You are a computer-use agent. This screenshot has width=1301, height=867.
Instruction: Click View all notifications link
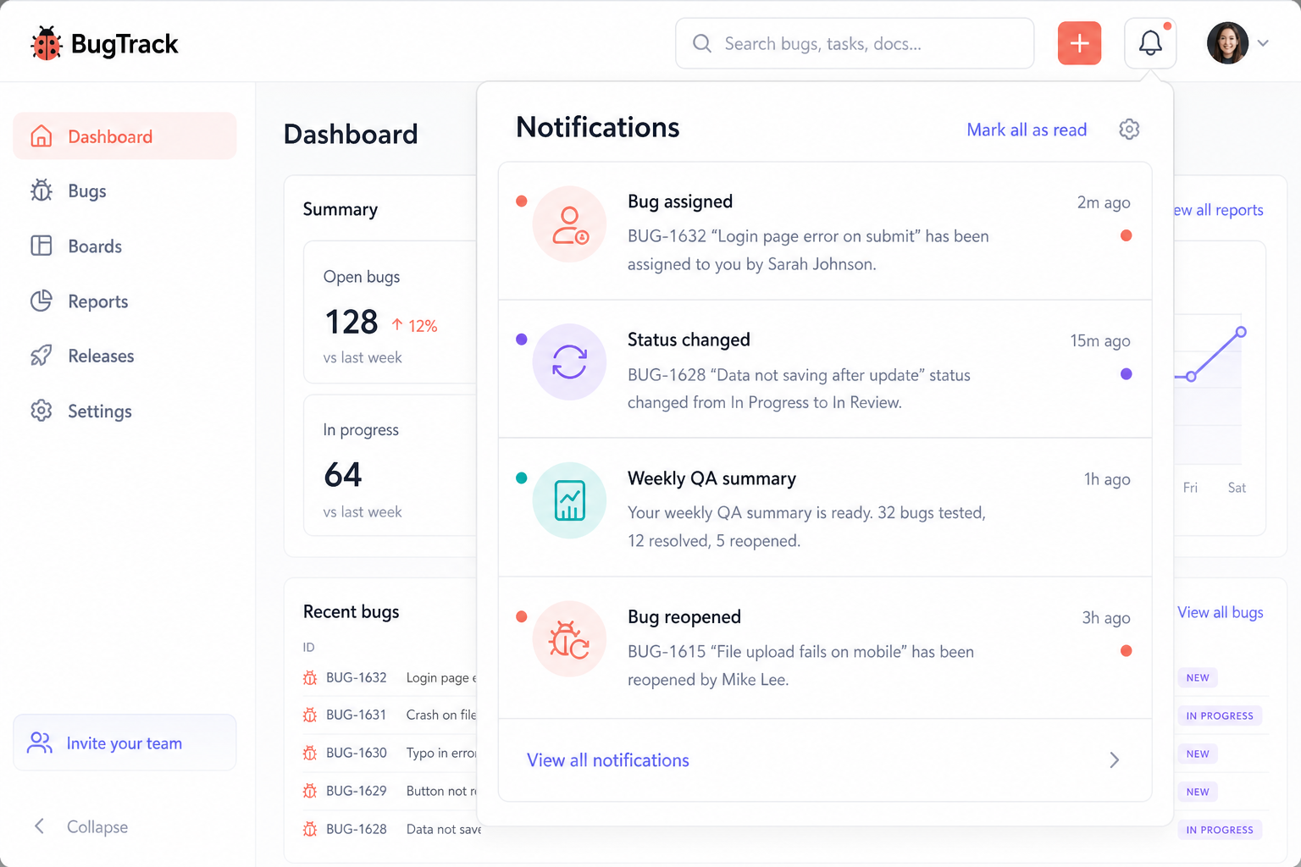coord(608,760)
